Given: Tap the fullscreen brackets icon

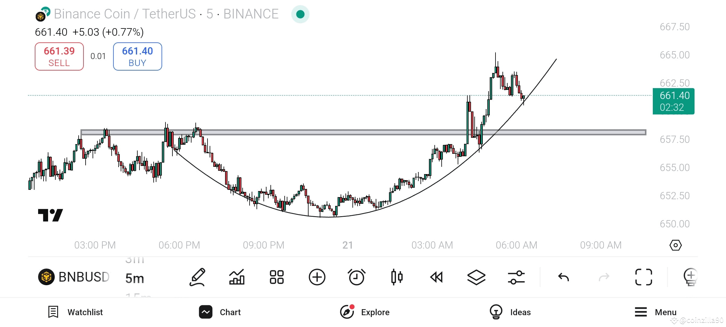Looking at the screenshot, I should point(644,277).
